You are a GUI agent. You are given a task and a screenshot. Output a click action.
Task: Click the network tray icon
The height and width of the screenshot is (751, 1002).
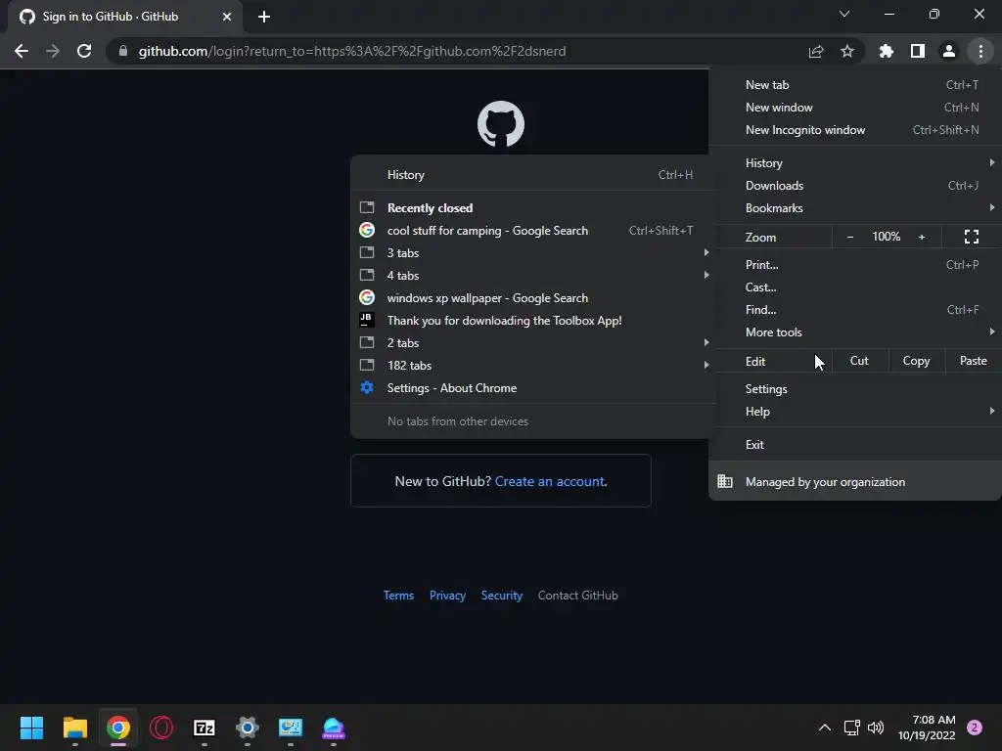click(x=851, y=728)
